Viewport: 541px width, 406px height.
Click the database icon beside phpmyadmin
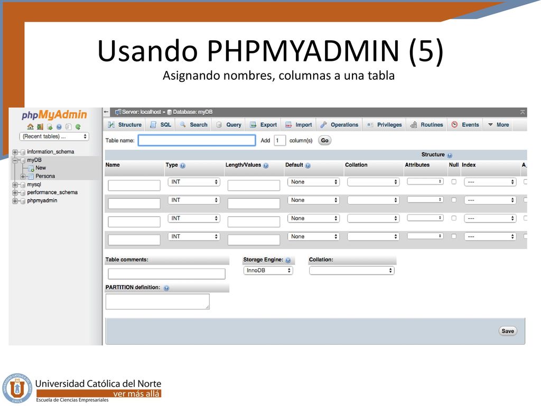[23, 201]
